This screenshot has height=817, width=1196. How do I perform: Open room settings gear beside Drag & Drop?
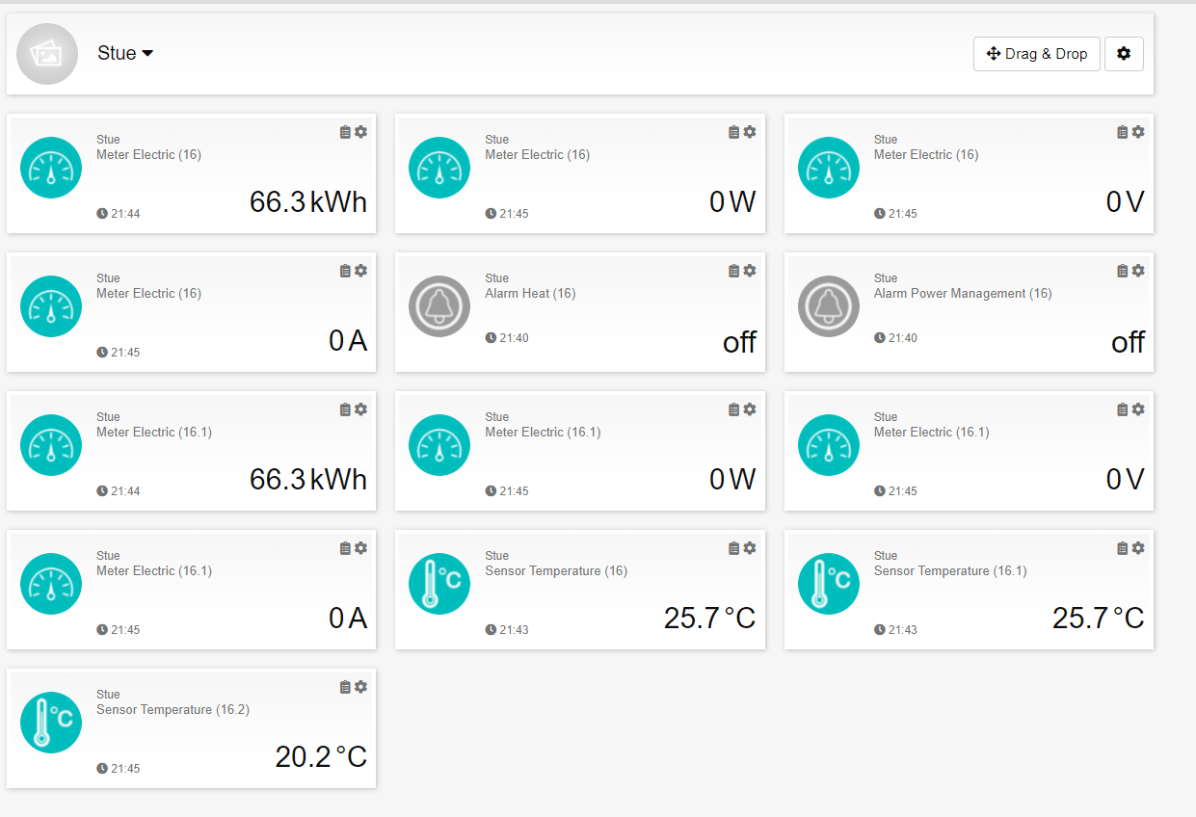click(x=1123, y=54)
